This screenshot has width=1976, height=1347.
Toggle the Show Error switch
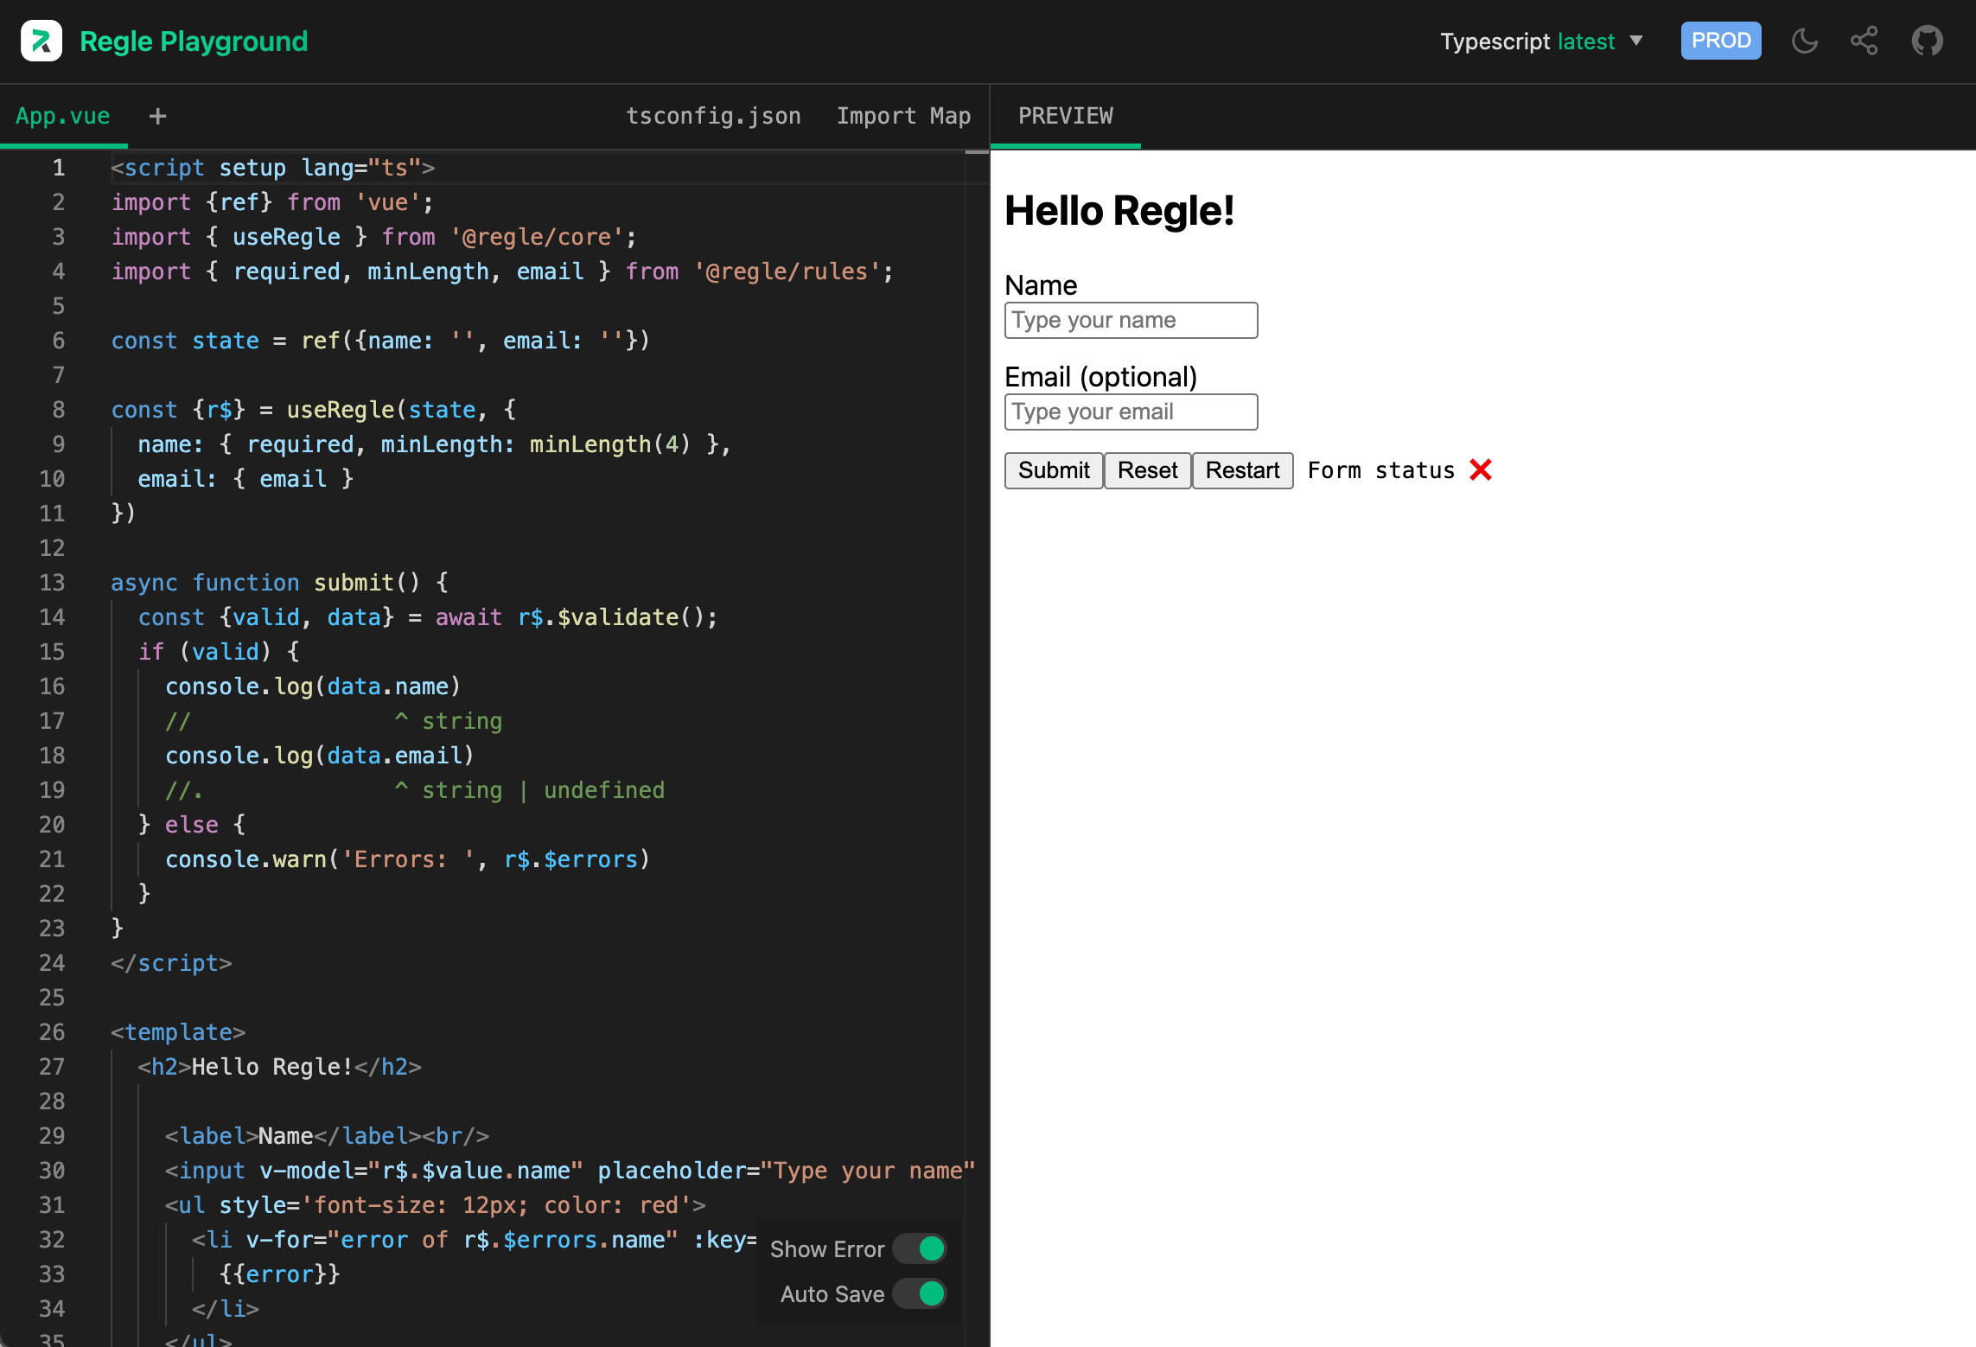(x=921, y=1248)
